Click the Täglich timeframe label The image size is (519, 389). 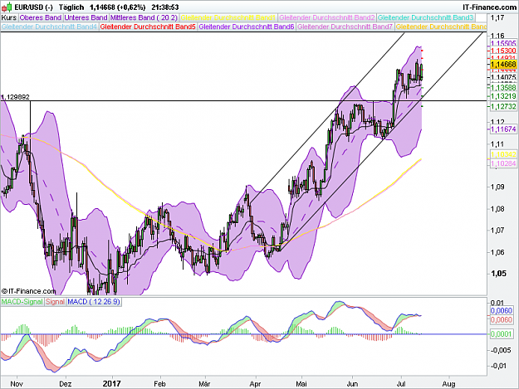[71, 7]
